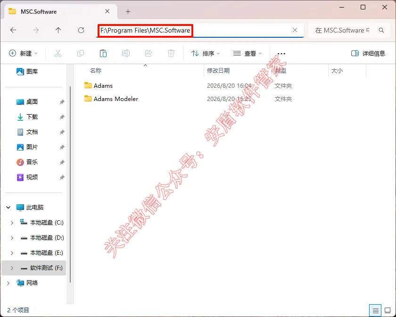This screenshot has width=396, height=317.
Task: Select 本地磁盘 (E:) drive
Action: tap(42, 253)
